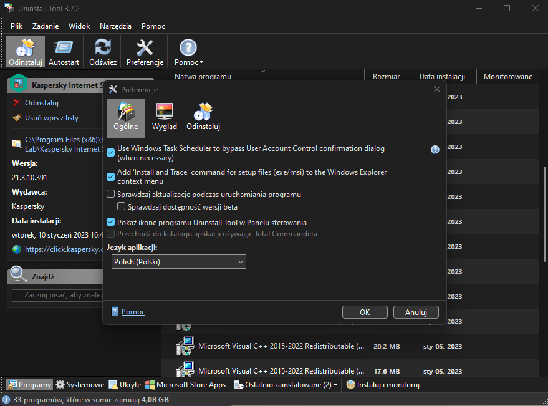
Task: Open the Pomoc menu in menu bar
Action: coord(153,26)
